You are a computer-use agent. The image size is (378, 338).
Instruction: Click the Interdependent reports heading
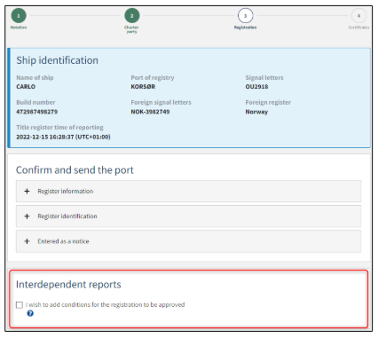68,284
